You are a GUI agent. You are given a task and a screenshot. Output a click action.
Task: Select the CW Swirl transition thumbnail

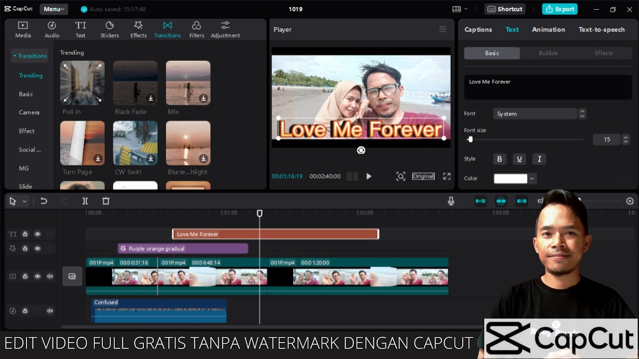click(x=135, y=143)
